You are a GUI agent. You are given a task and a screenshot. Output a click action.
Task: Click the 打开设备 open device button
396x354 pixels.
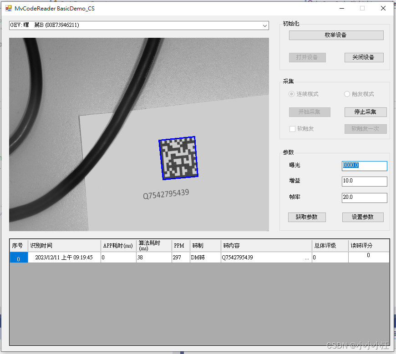click(x=307, y=57)
